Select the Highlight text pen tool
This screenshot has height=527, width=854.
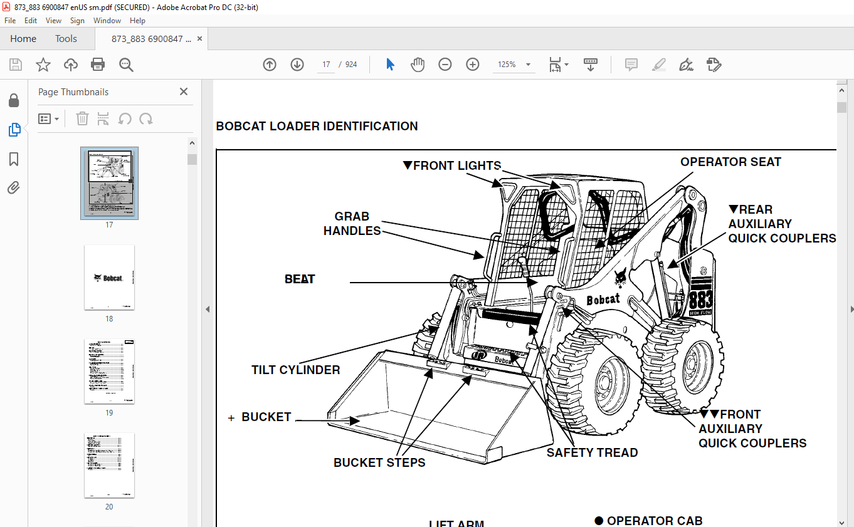659,65
